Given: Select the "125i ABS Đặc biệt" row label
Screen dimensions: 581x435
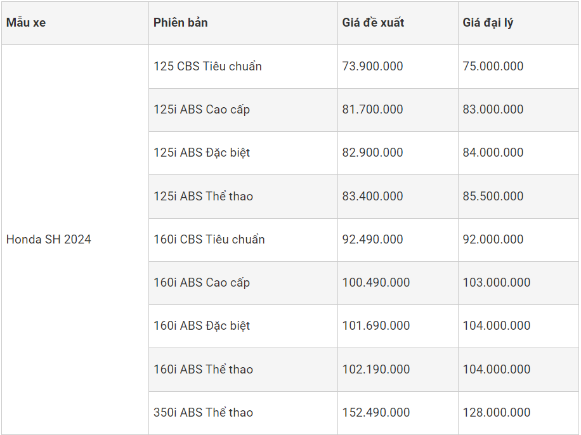Looking at the screenshot, I should 202,153.
